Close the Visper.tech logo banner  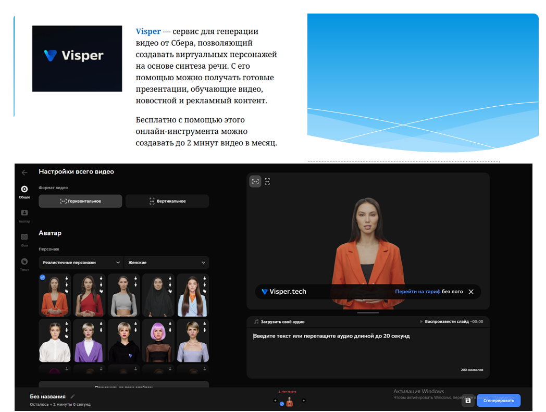click(x=471, y=292)
